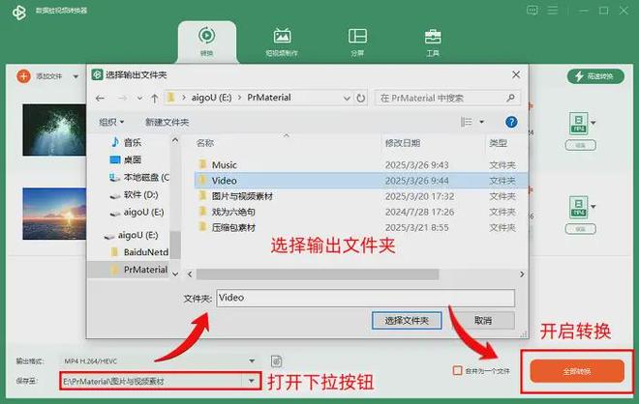Open the 组织 dropdown menu

point(111,122)
